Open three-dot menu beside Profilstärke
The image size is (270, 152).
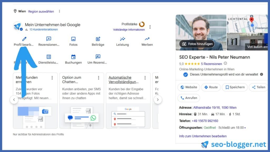point(150,27)
